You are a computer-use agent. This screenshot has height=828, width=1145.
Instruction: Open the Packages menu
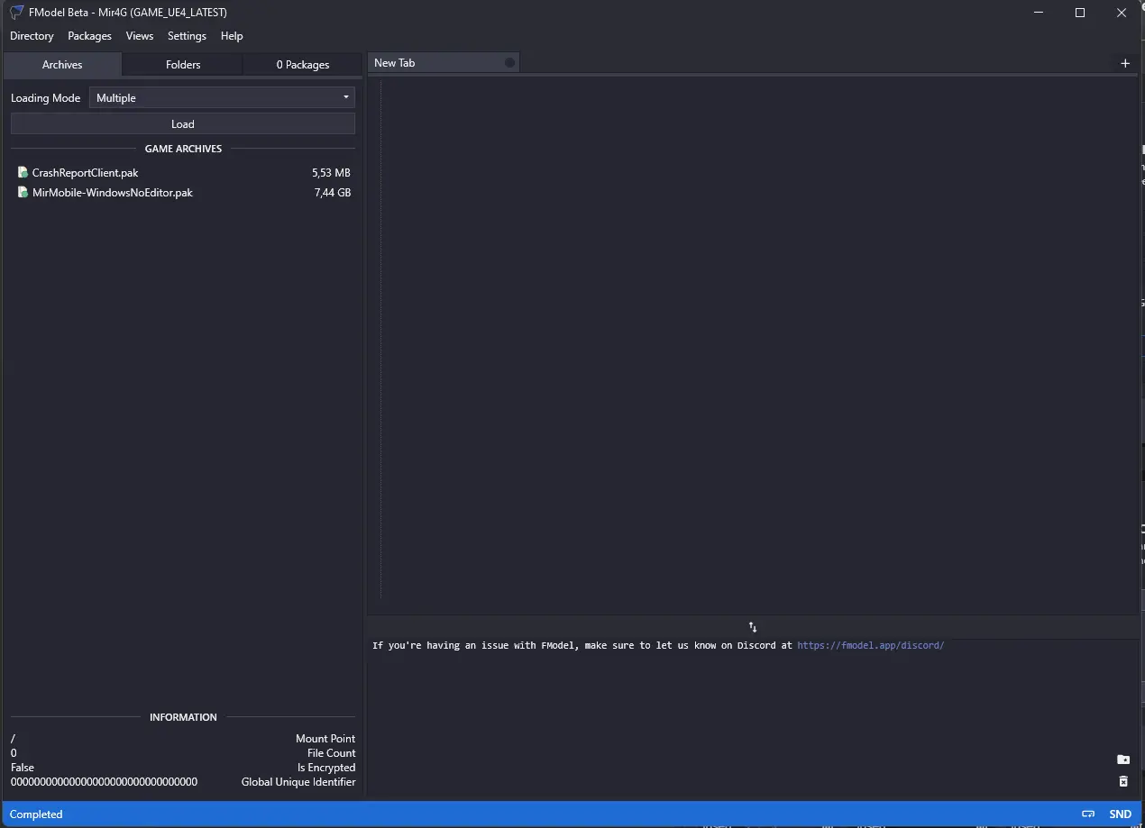(x=89, y=36)
